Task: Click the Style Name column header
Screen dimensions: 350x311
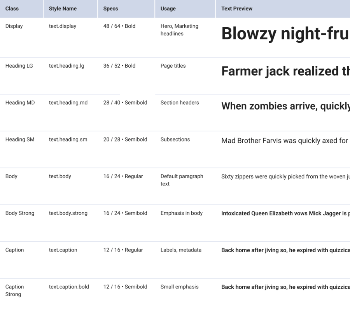Action: (x=63, y=9)
